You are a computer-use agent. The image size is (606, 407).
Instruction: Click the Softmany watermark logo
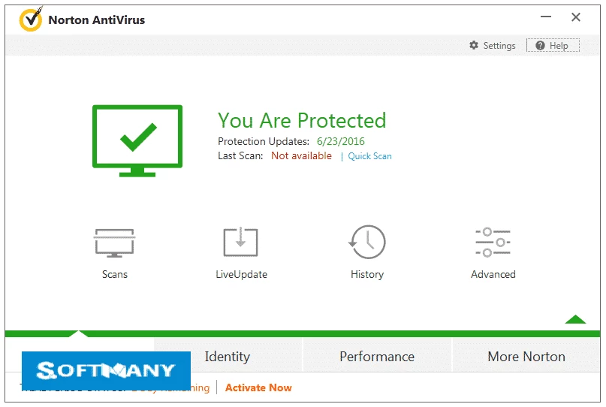click(106, 370)
